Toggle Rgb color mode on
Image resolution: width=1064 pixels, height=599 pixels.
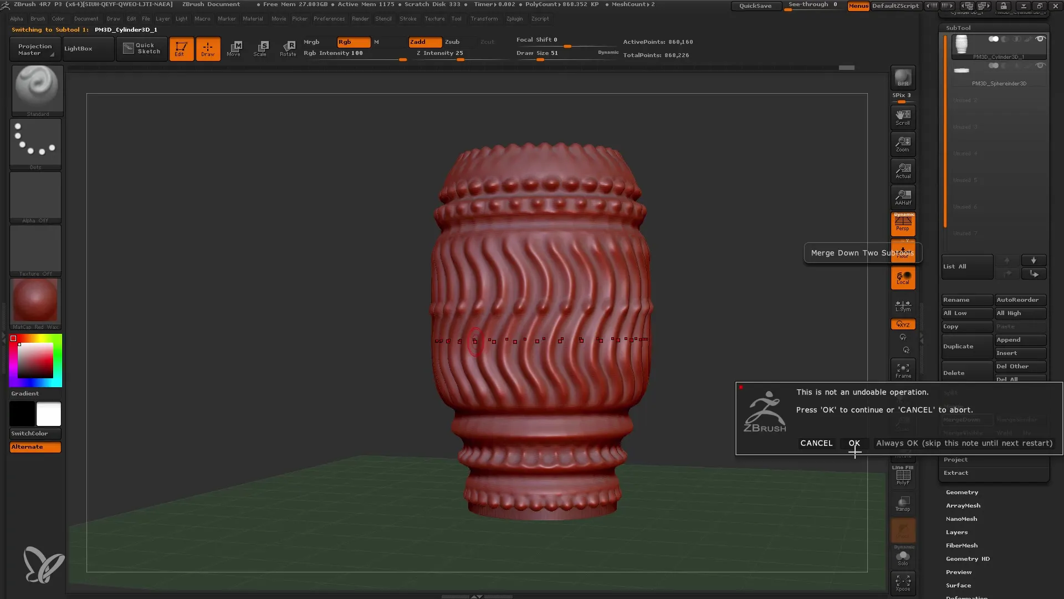[351, 41]
